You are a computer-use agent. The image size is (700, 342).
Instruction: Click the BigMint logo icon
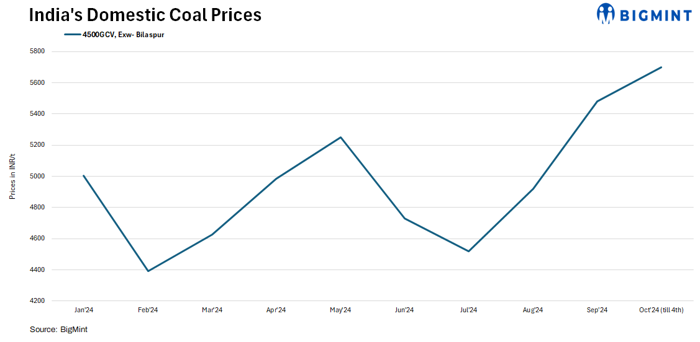click(606, 14)
